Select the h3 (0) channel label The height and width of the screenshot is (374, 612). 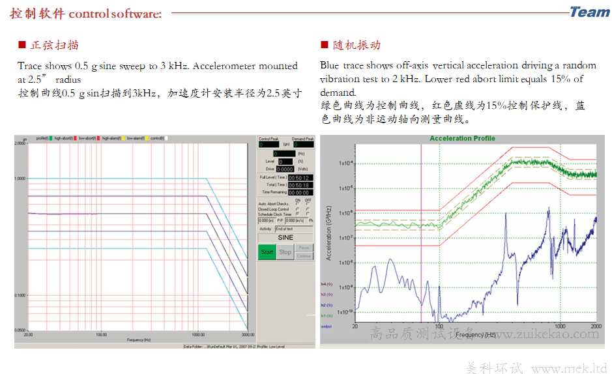tap(327, 295)
